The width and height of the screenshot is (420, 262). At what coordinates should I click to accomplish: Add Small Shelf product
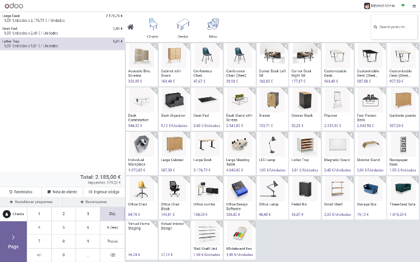(x=338, y=198)
